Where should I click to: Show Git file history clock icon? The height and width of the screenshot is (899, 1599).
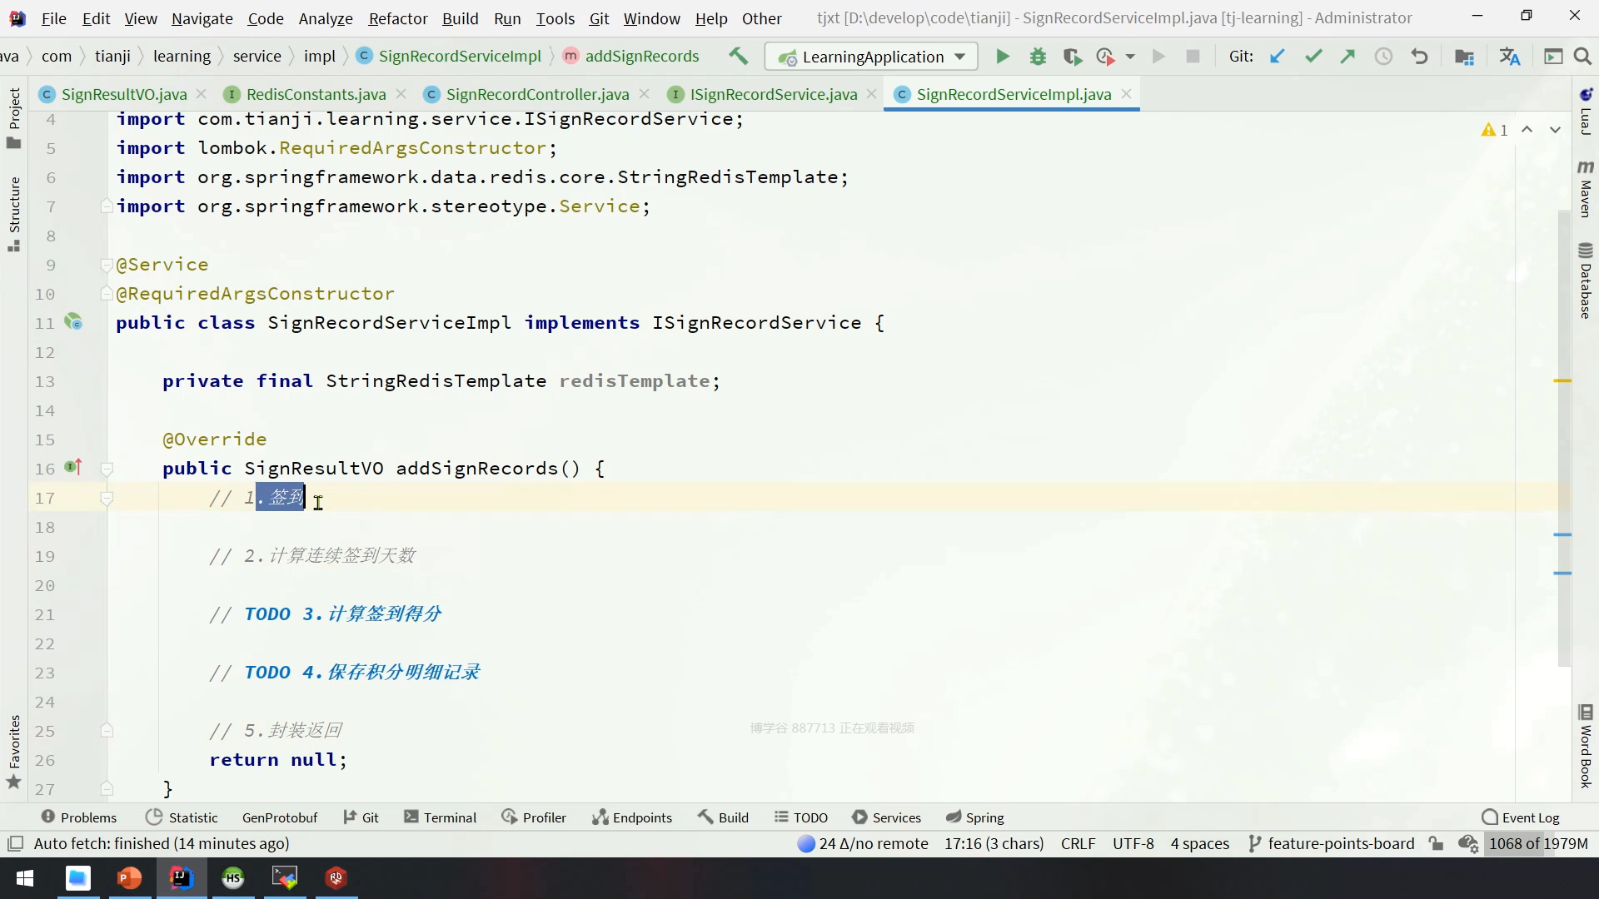(1383, 57)
